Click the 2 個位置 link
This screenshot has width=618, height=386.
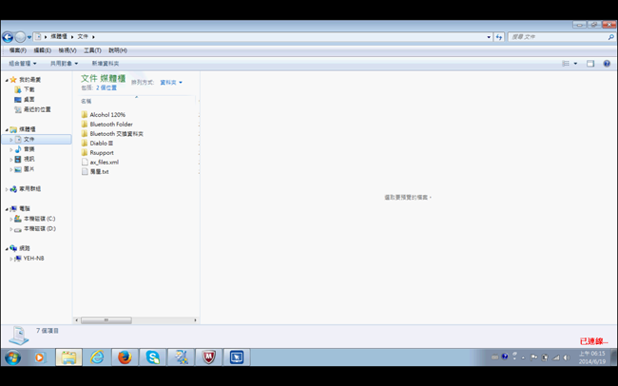106,87
